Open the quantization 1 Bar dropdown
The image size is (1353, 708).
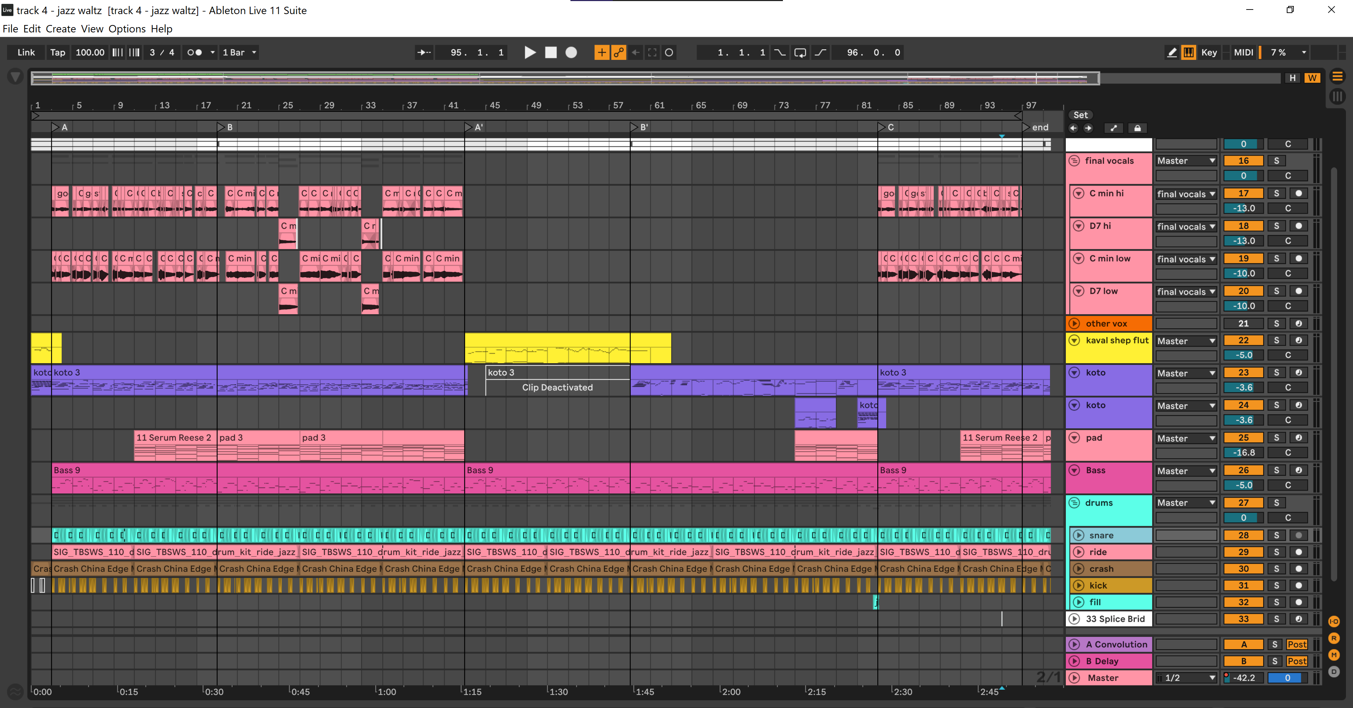[239, 52]
